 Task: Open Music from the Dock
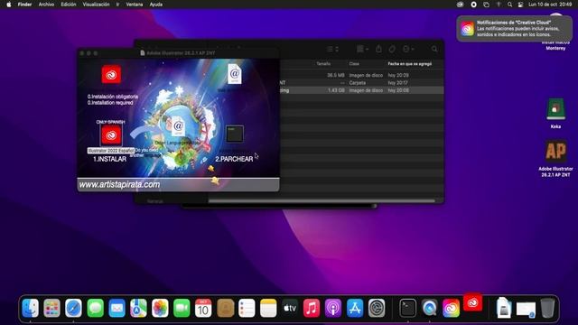pos(312,308)
